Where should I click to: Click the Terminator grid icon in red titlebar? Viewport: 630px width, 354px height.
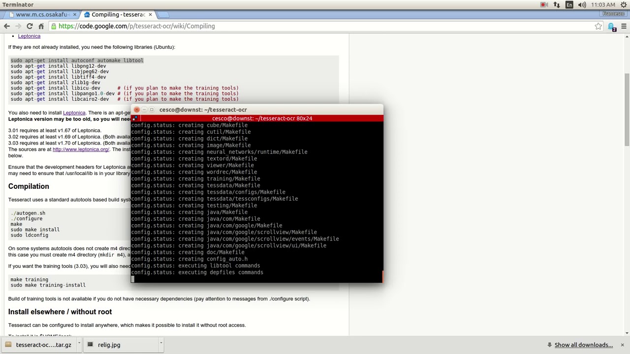135,118
